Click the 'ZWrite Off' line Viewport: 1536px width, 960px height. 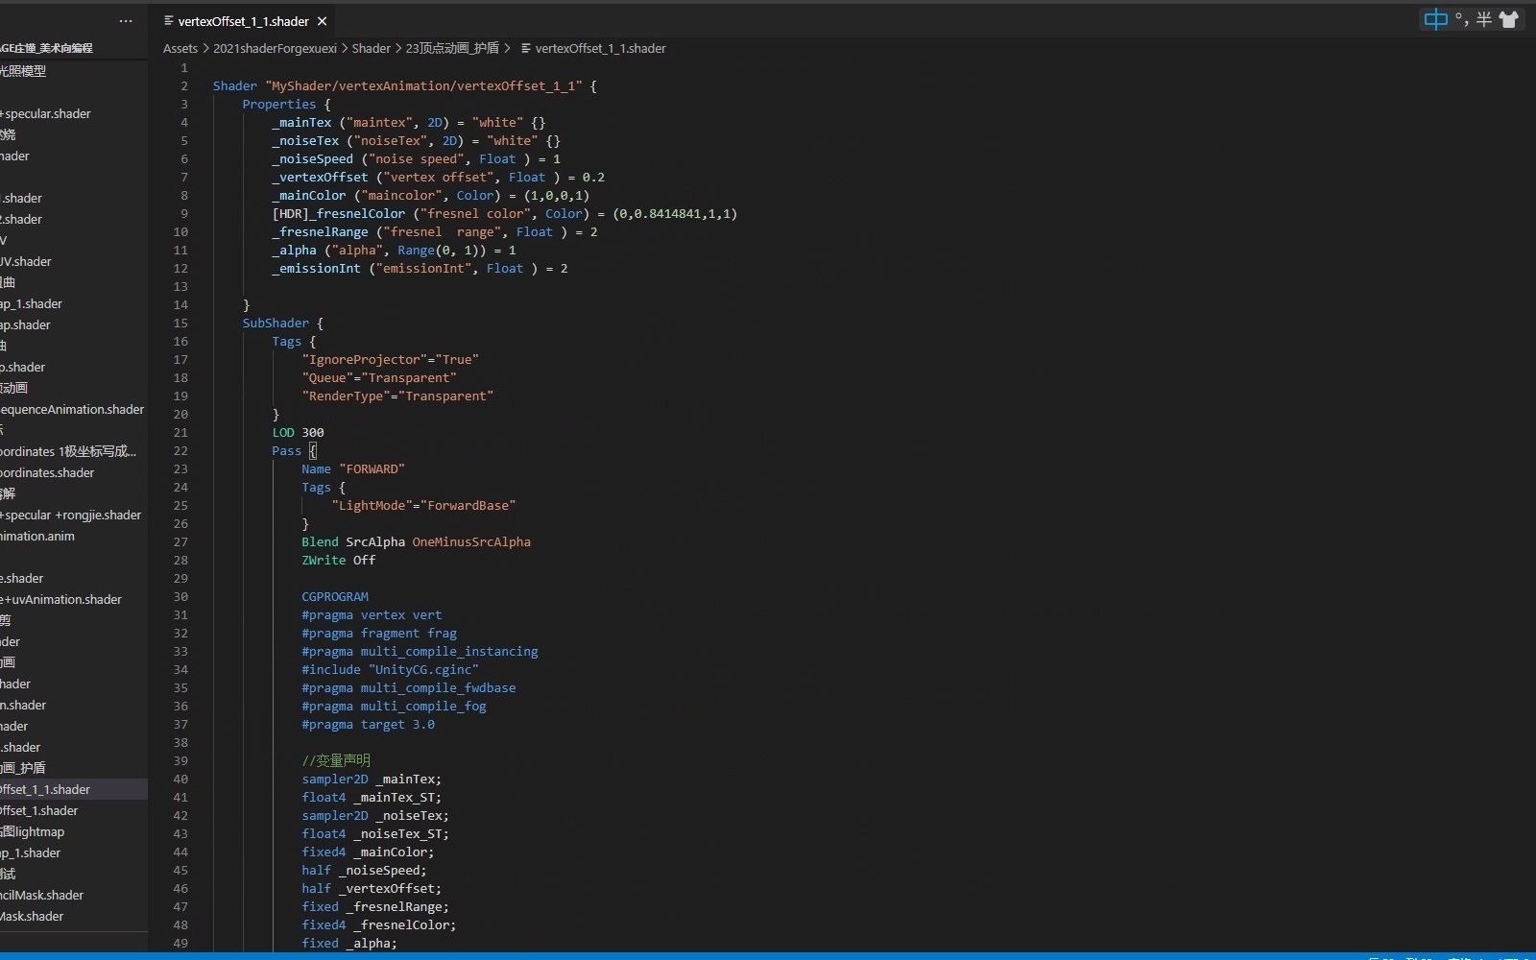tap(338, 560)
